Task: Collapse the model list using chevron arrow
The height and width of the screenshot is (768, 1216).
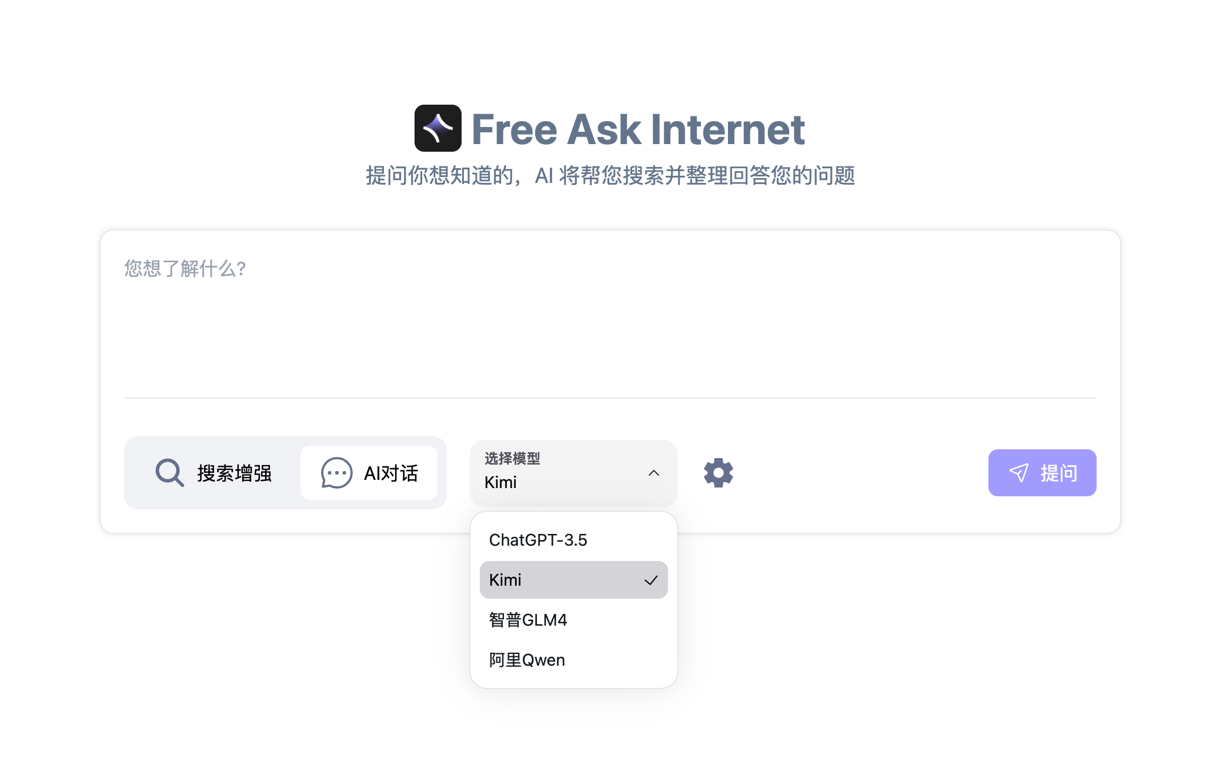Action: pyautogui.click(x=653, y=473)
